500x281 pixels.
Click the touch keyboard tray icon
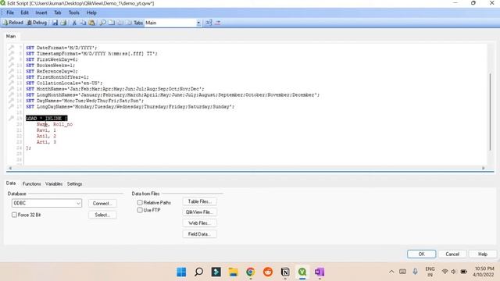[x=403, y=272]
